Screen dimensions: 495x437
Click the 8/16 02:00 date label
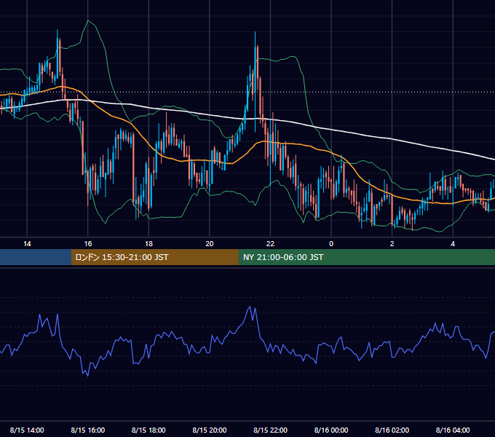[392, 430]
